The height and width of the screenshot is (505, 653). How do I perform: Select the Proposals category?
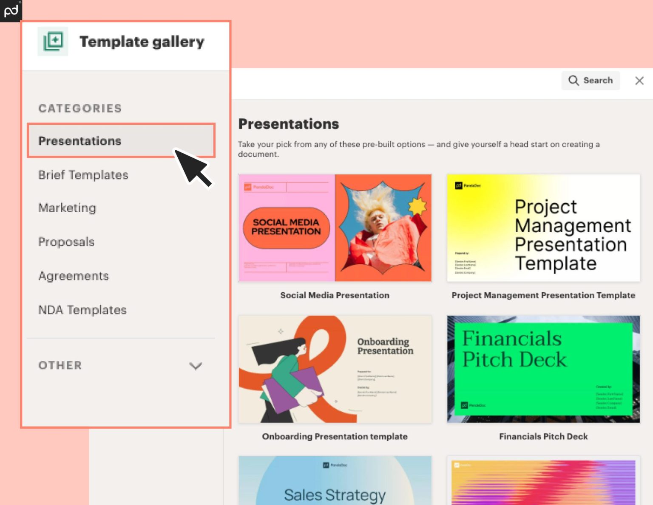(x=66, y=242)
